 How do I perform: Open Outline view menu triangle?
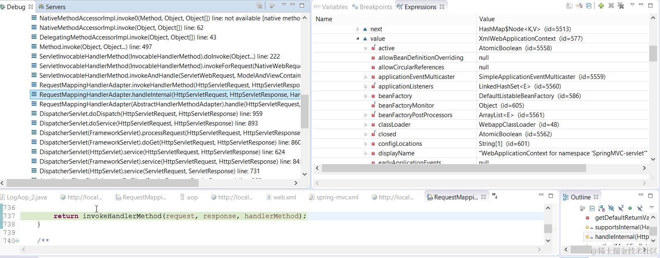651,207
